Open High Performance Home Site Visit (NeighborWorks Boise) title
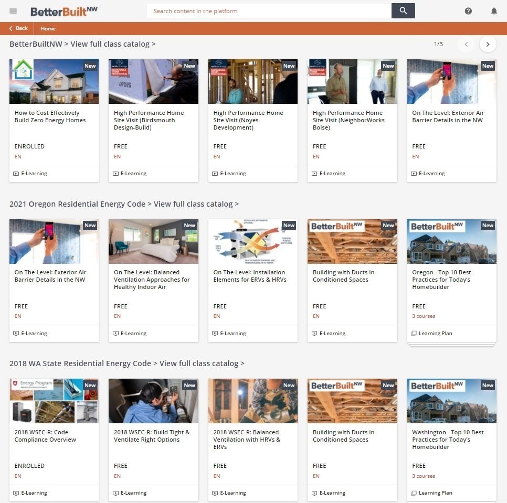Viewport: 507px width, 503px height. pos(348,120)
